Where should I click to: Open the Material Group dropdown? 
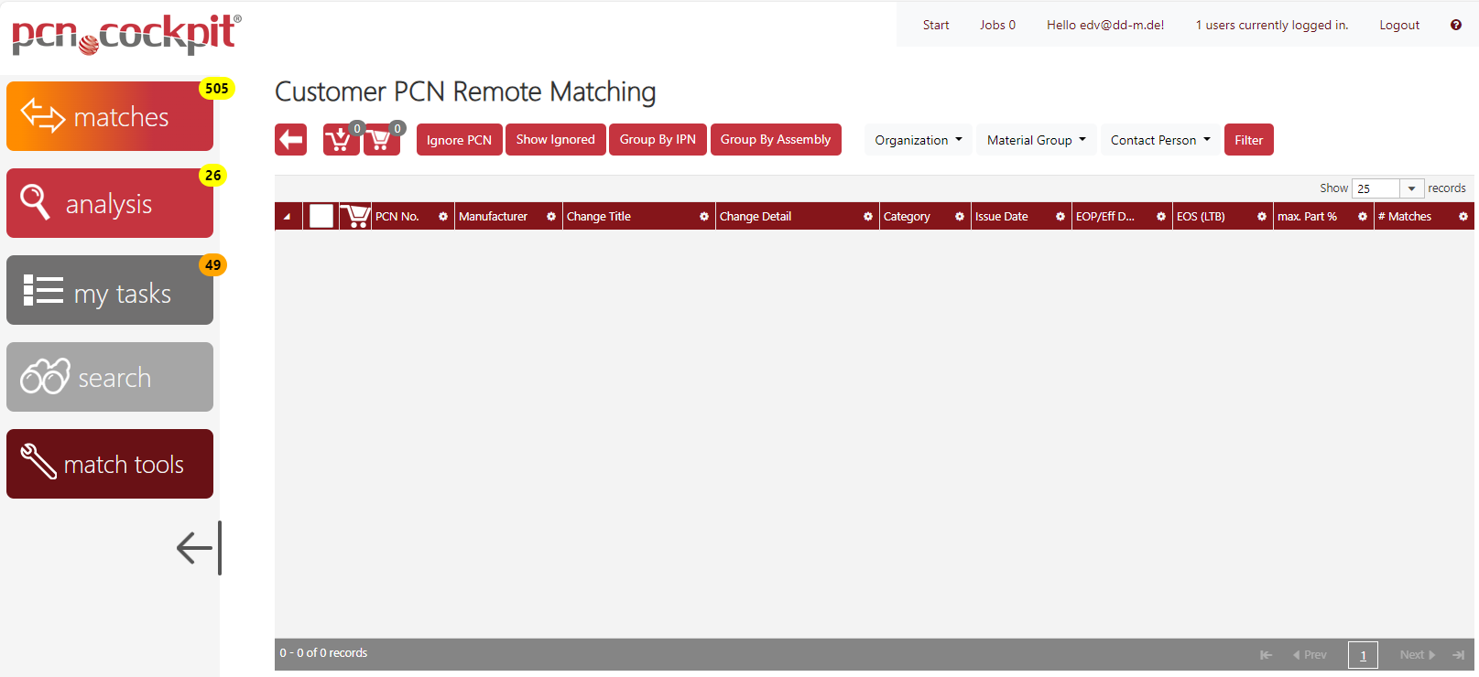pyautogui.click(x=1036, y=140)
